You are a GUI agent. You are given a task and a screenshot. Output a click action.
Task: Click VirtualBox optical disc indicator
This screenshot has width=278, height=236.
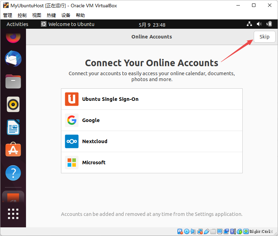coord(187,231)
